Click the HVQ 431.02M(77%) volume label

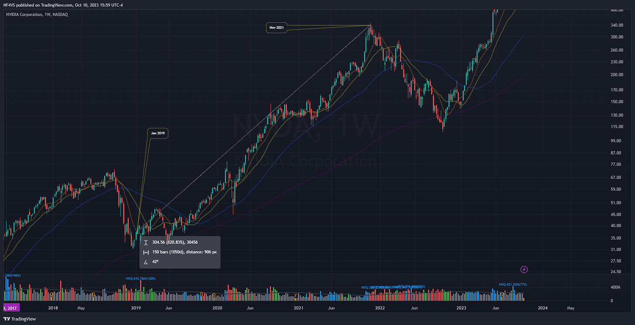[514, 284]
